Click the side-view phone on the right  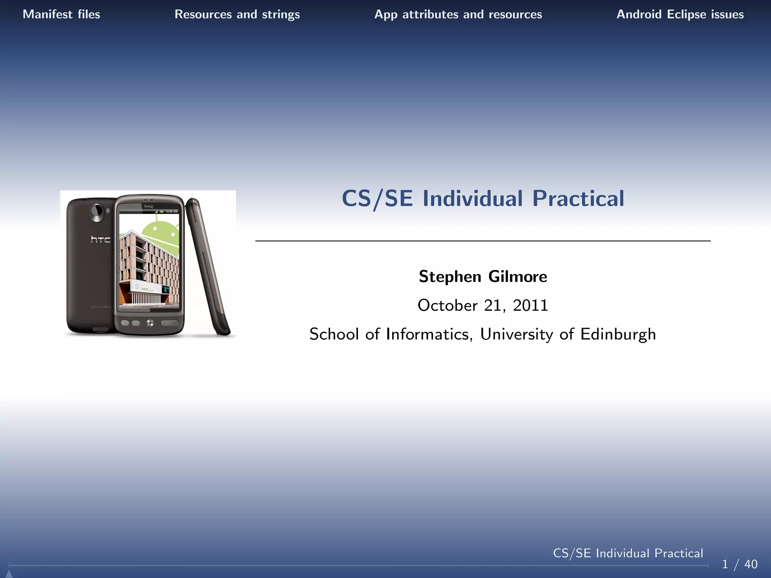[208, 267]
